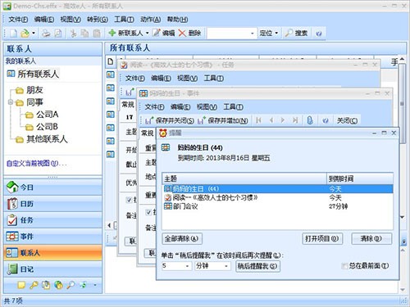The image size is (410, 307).
Task: Open the 分钟 unit dropdown
Action: tap(226, 266)
